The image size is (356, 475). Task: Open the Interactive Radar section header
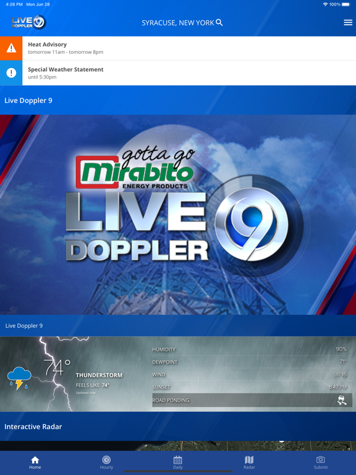click(178, 426)
